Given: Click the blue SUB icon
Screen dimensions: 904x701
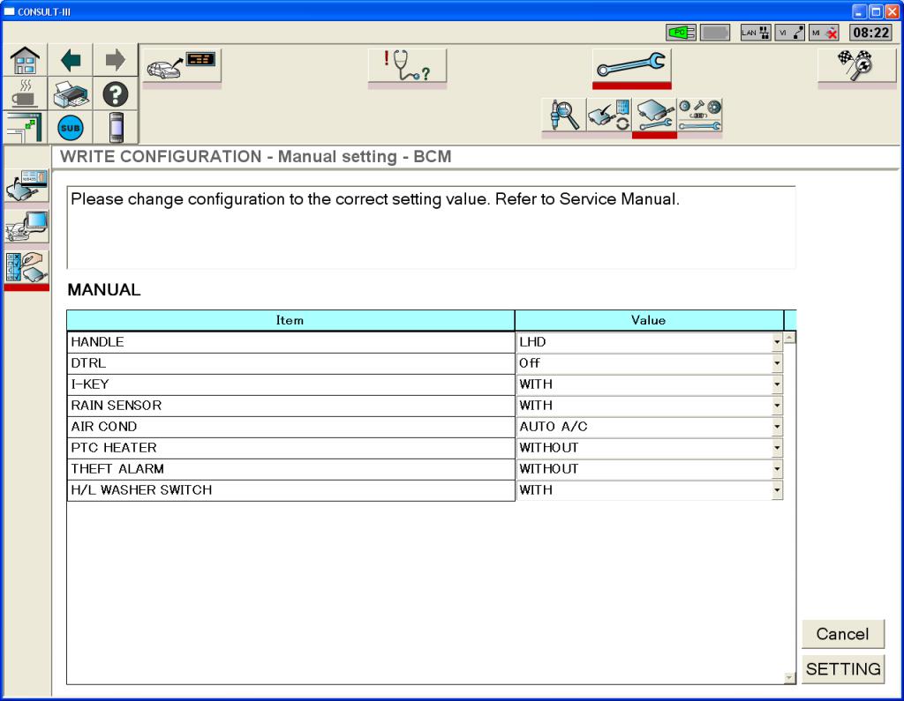Looking at the screenshot, I should tap(70, 127).
